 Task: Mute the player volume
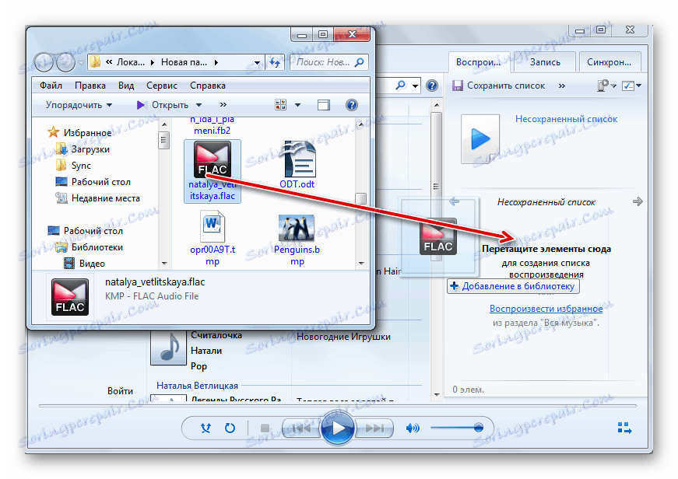click(x=413, y=428)
